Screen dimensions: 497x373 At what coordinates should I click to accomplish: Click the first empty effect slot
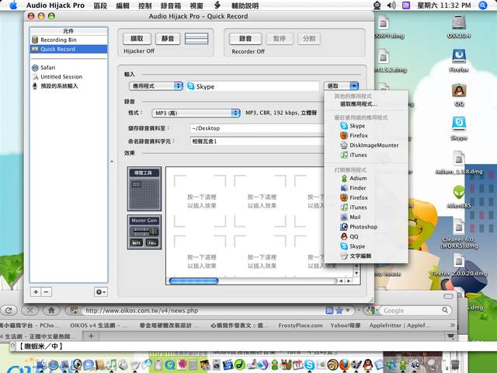click(200, 201)
